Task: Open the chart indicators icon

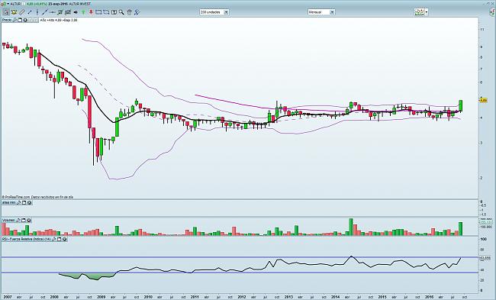Action: pyautogui.click(x=419, y=12)
